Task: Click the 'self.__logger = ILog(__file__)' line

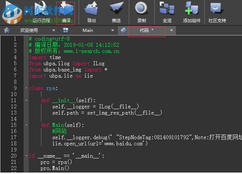Action: [96, 107]
